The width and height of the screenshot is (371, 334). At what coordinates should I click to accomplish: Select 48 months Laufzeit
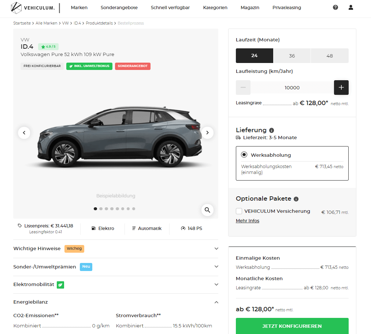(x=330, y=56)
